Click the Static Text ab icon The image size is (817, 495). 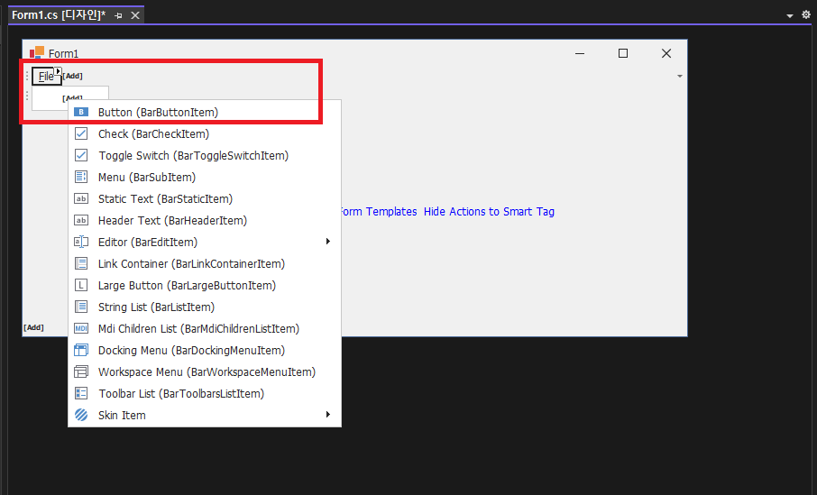click(x=81, y=198)
